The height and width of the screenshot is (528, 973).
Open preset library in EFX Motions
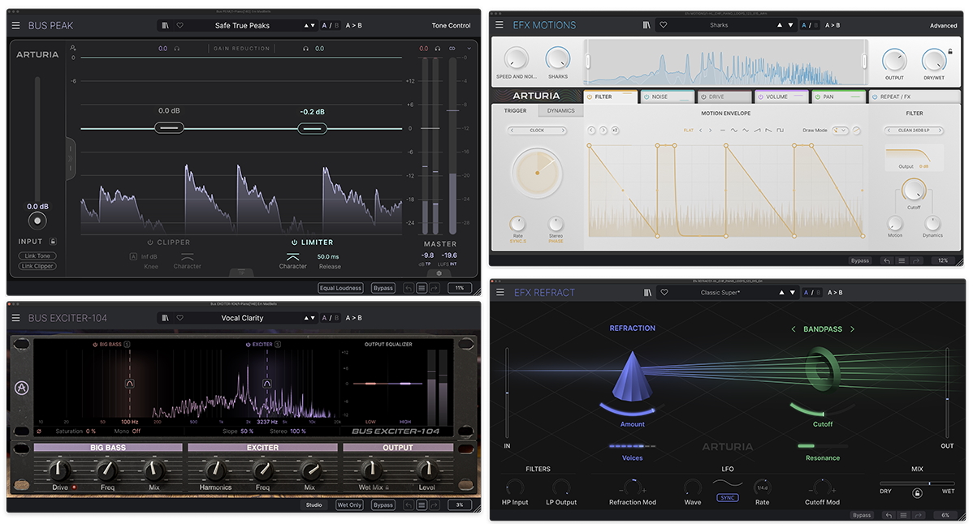point(647,25)
